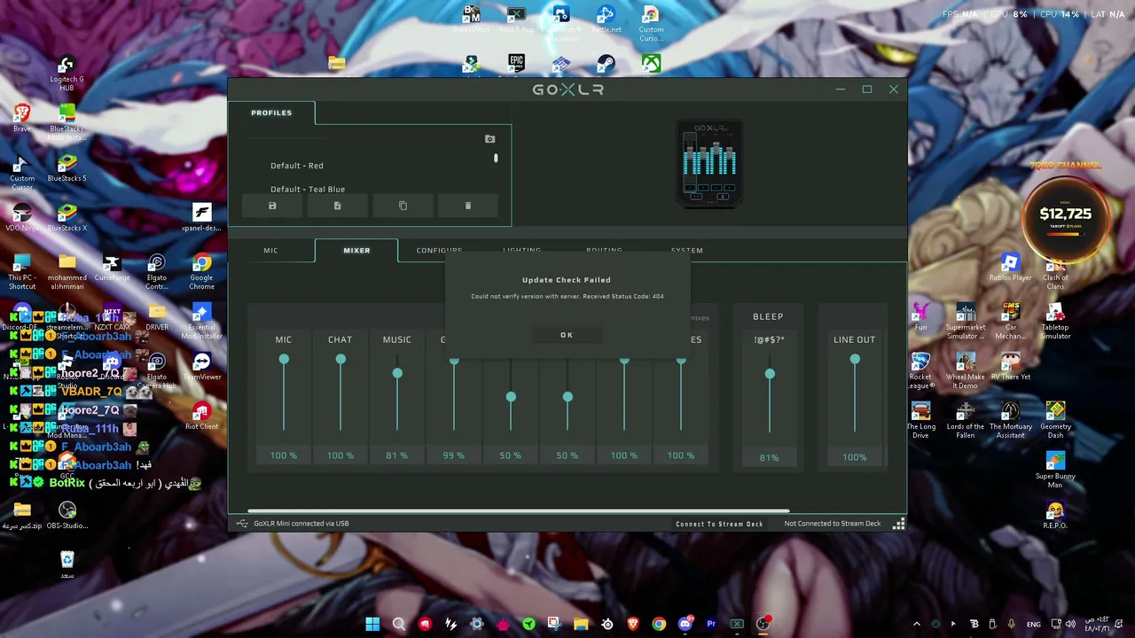Click the GoXLR Mini device thumbnail

(710, 163)
